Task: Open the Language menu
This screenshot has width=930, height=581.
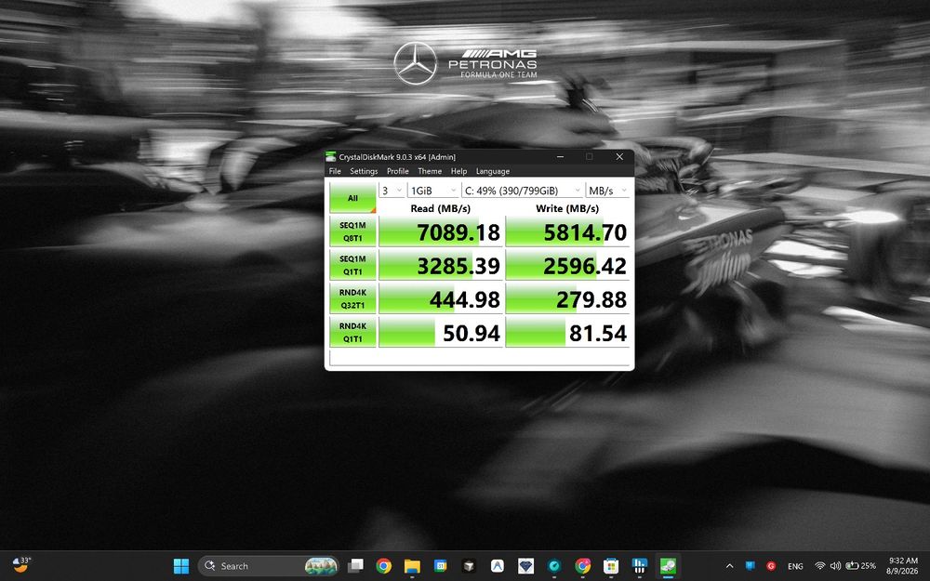Action: [493, 171]
